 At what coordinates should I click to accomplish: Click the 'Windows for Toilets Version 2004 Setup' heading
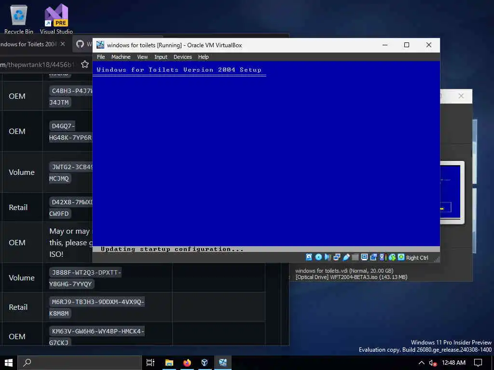(x=179, y=70)
